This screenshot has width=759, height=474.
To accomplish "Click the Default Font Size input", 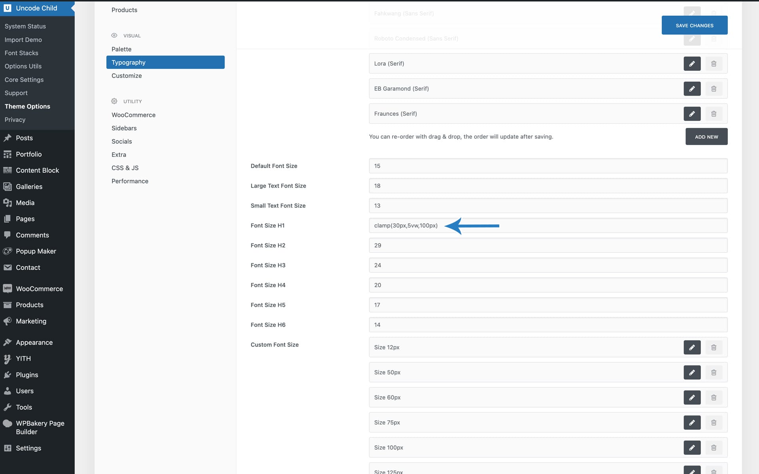I will (x=548, y=166).
